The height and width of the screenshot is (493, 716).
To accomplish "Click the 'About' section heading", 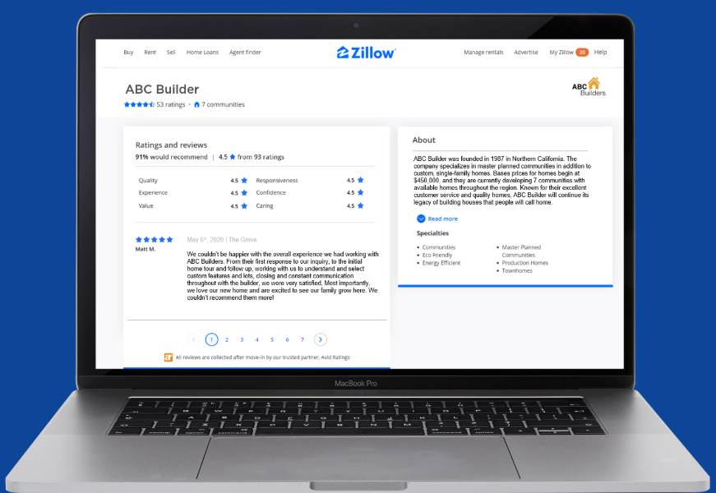I will tap(423, 141).
